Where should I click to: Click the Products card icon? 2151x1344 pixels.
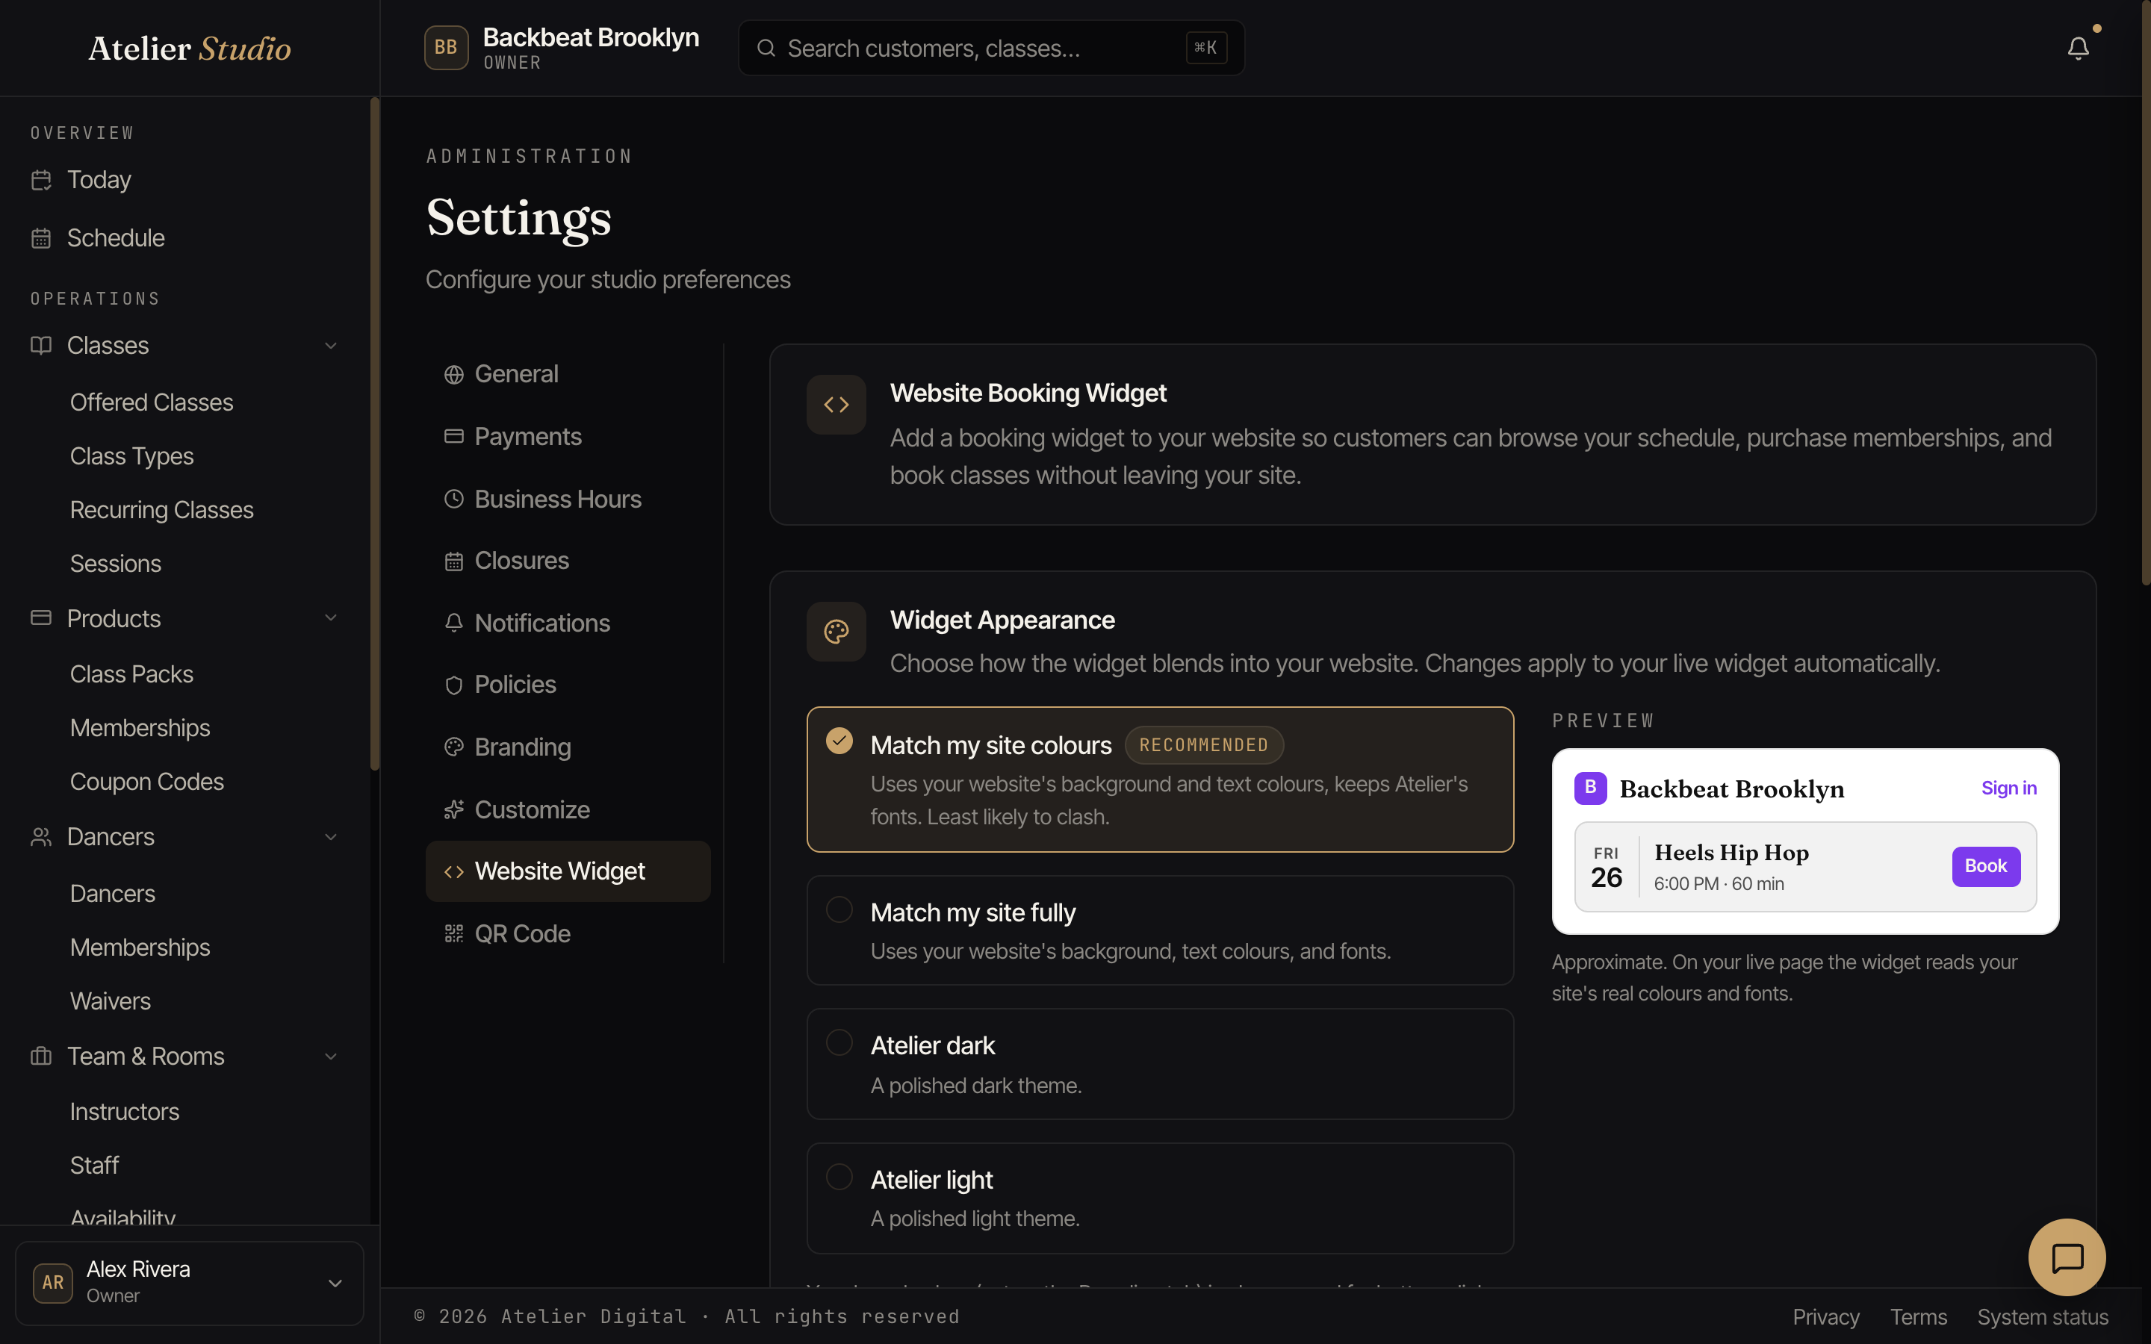41,619
